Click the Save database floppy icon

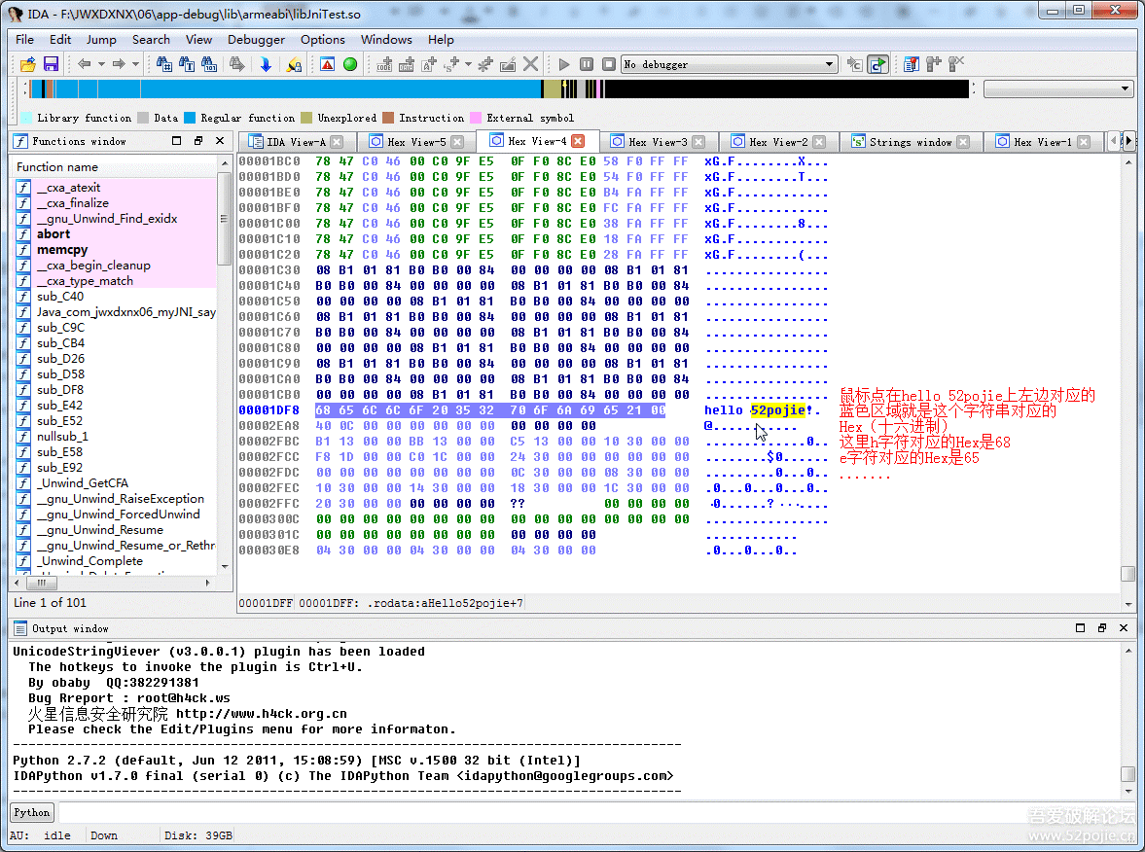point(51,64)
